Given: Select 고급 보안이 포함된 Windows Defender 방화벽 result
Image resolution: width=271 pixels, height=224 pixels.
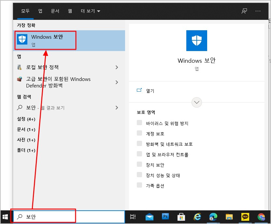Looking at the screenshot, I should click(x=69, y=82).
